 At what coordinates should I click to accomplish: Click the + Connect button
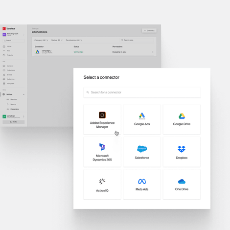pyautogui.click(x=149, y=30)
